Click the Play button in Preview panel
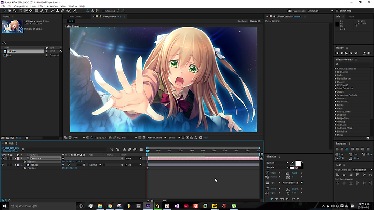 pyautogui.click(x=346, y=53)
